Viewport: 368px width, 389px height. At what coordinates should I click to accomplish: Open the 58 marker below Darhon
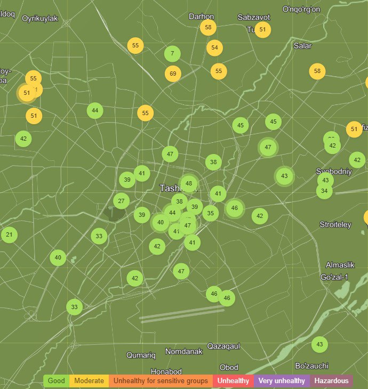click(208, 27)
